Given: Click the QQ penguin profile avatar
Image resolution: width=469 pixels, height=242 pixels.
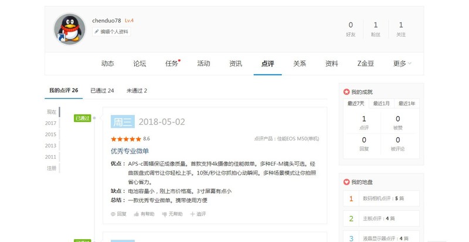Looking at the screenshot, I should 70,29.
